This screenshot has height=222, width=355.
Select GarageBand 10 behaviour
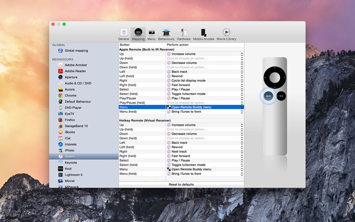pyautogui.click(x=76, y=126)
